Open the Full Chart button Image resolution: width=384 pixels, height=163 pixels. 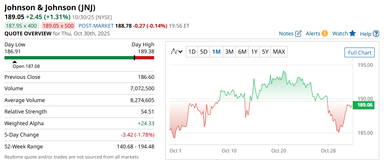click(x=359, y=52)
